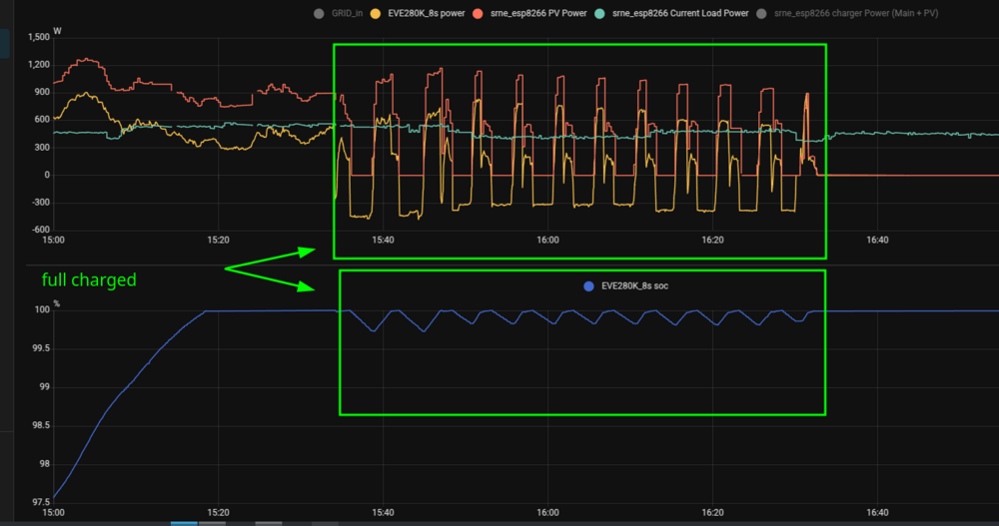Click the 16:20 label on soc chart axis
Image resolution: width=999 pixels, height=526 pixels.
(x=713, y=513)
